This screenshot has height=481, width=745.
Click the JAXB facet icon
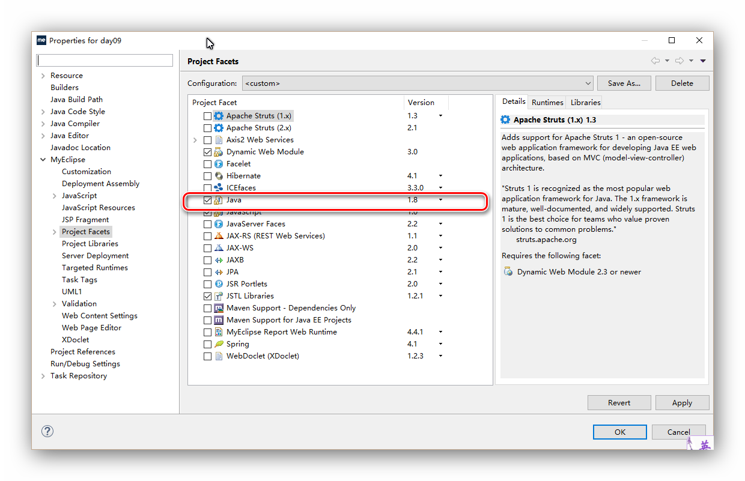pyautogui.click(x=219, y=260)
